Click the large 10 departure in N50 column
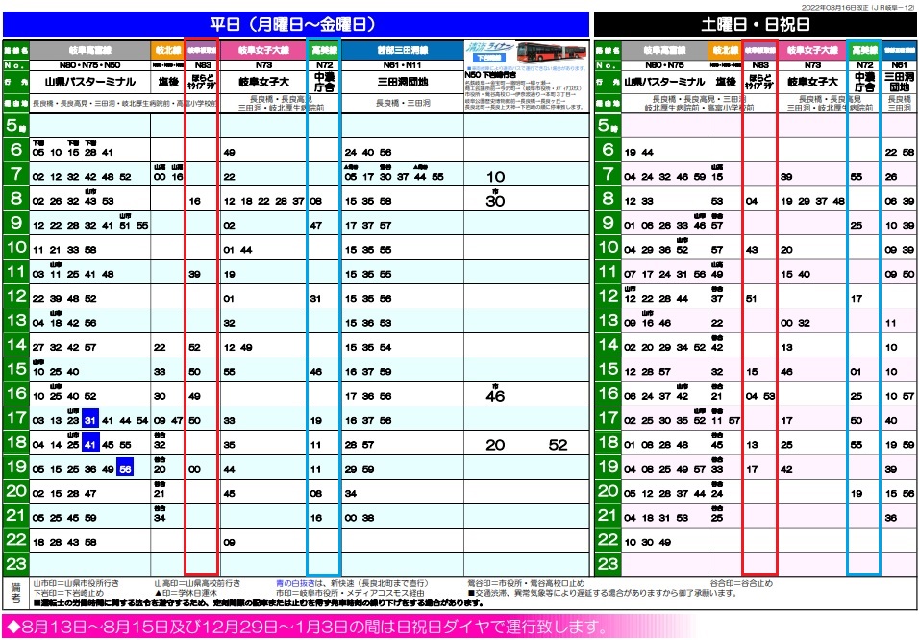 (495, 177)
